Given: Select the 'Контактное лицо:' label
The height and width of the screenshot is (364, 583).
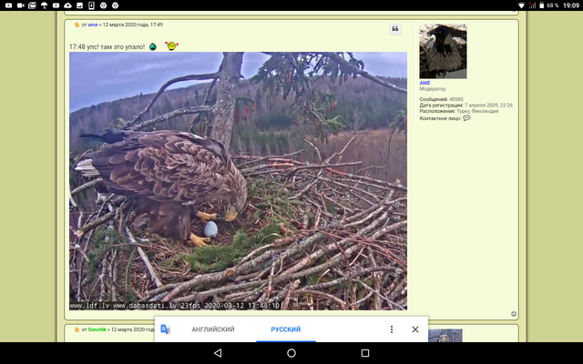Looking at the screenshot, I should [440, 118].
